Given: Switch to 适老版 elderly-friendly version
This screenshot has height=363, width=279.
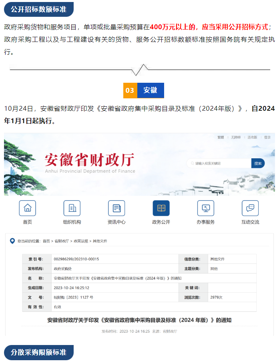Looking at the screenshot, I should 252,138.
